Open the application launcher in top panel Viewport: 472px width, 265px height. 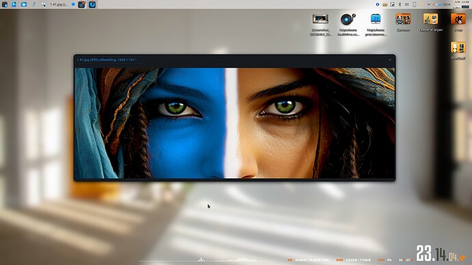[x=5, y=5]
